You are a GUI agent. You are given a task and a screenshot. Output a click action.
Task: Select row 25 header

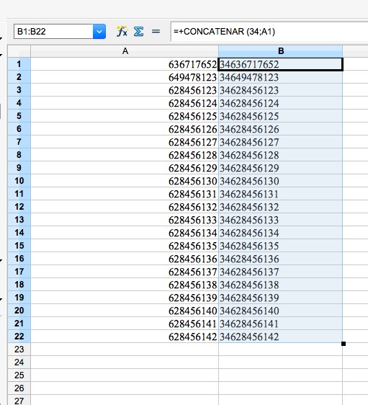[19, 375]
